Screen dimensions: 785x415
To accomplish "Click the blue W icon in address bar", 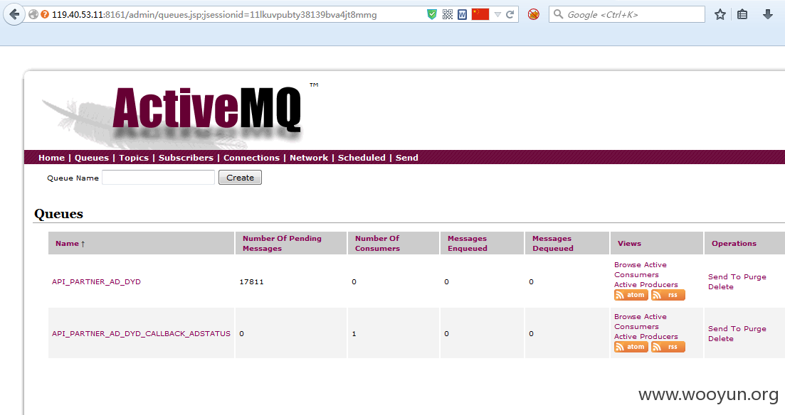I will click(462, 14).
